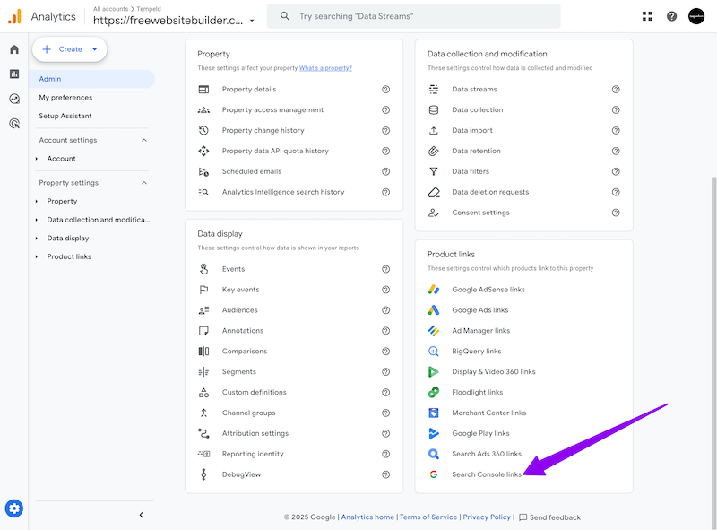Image resolution: width=717 pixels, height=530 pixels.
Task: Click the Merchant Center links icon
Action: tap(434, 413)
